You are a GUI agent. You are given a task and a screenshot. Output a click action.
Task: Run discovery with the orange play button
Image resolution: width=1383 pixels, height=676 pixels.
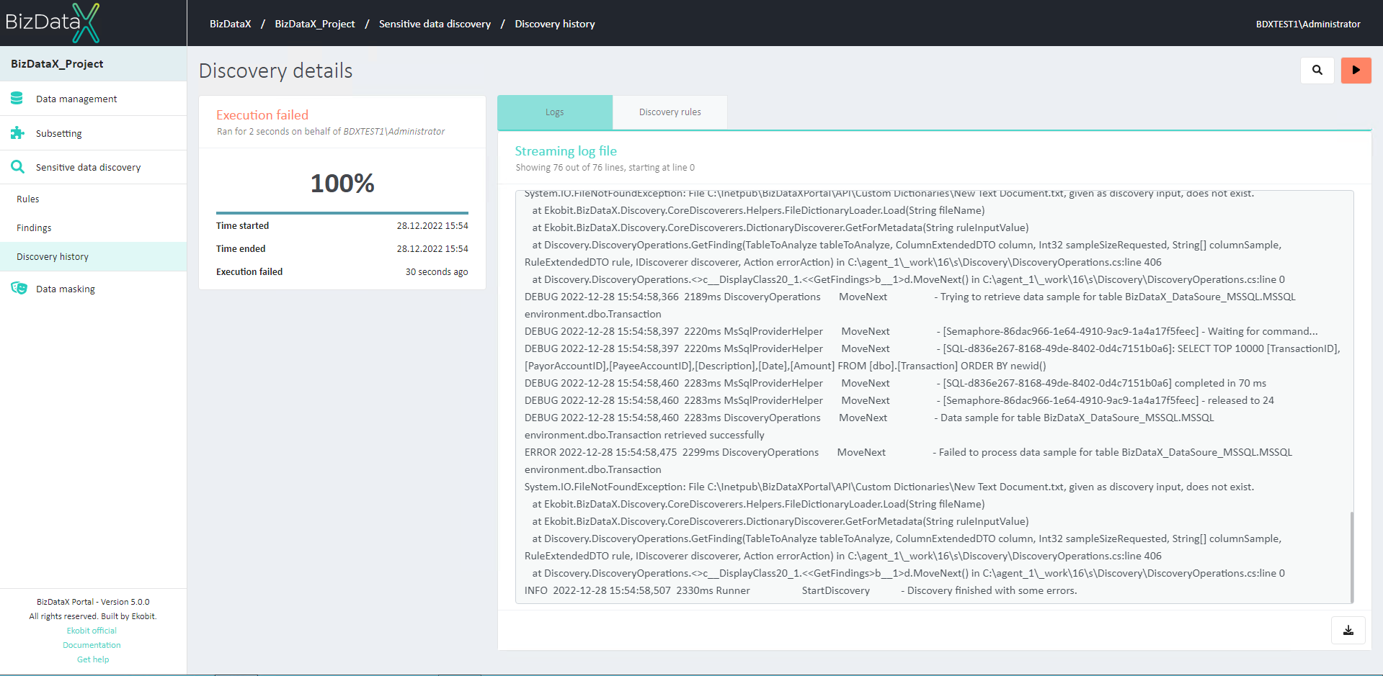click(x=1356, y=70)
